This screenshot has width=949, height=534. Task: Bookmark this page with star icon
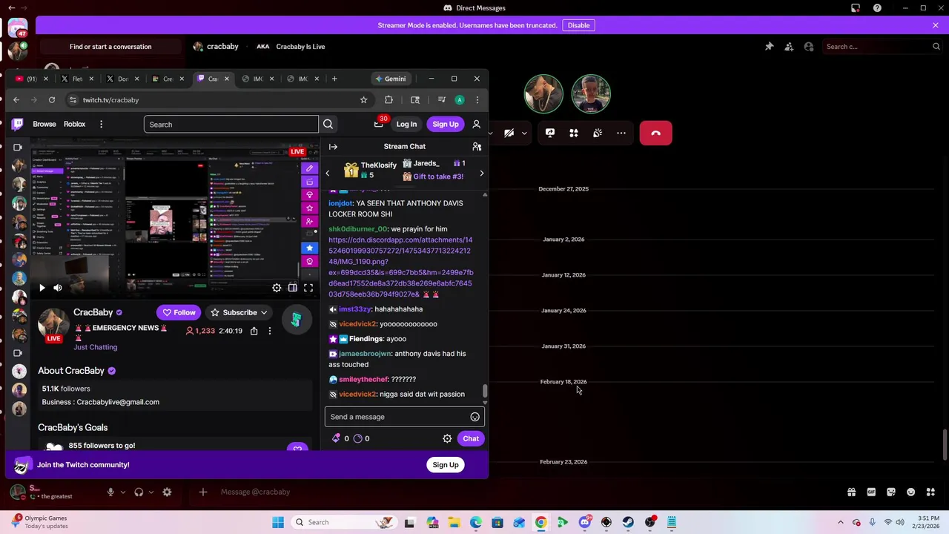[363, 100]
